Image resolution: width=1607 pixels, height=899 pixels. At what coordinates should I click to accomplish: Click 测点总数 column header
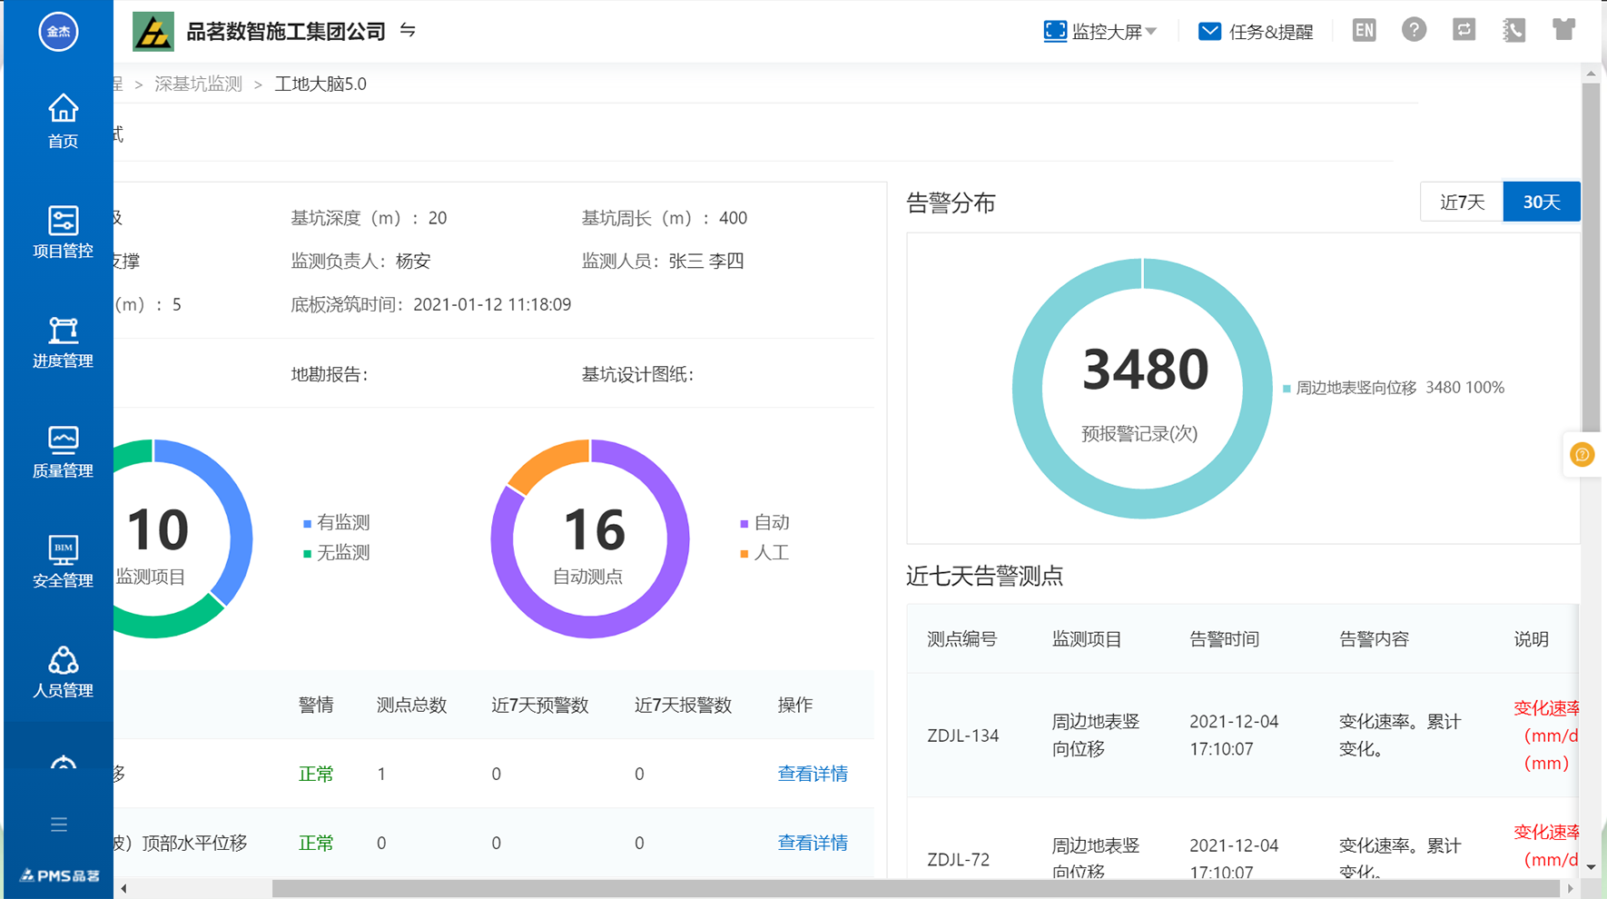411,705
